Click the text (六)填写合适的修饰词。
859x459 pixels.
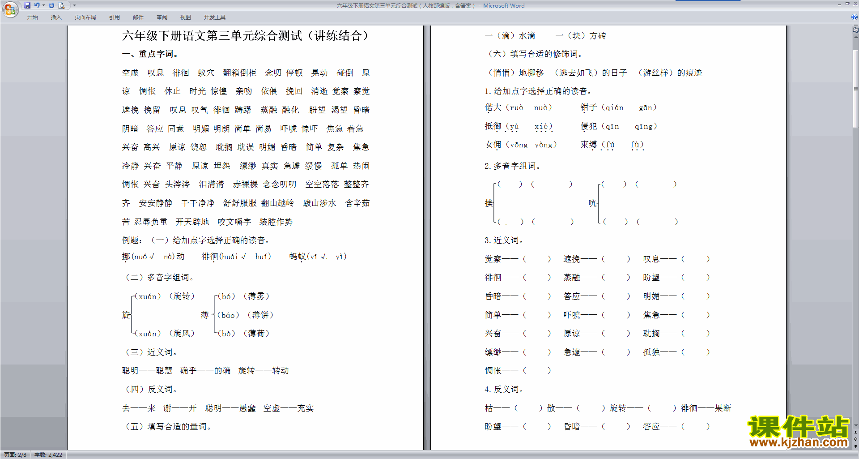click(534, 54)
